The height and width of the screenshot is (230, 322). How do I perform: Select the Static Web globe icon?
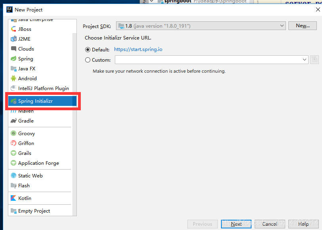13,175
